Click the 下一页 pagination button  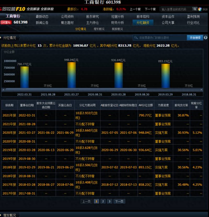coord(119,201)
